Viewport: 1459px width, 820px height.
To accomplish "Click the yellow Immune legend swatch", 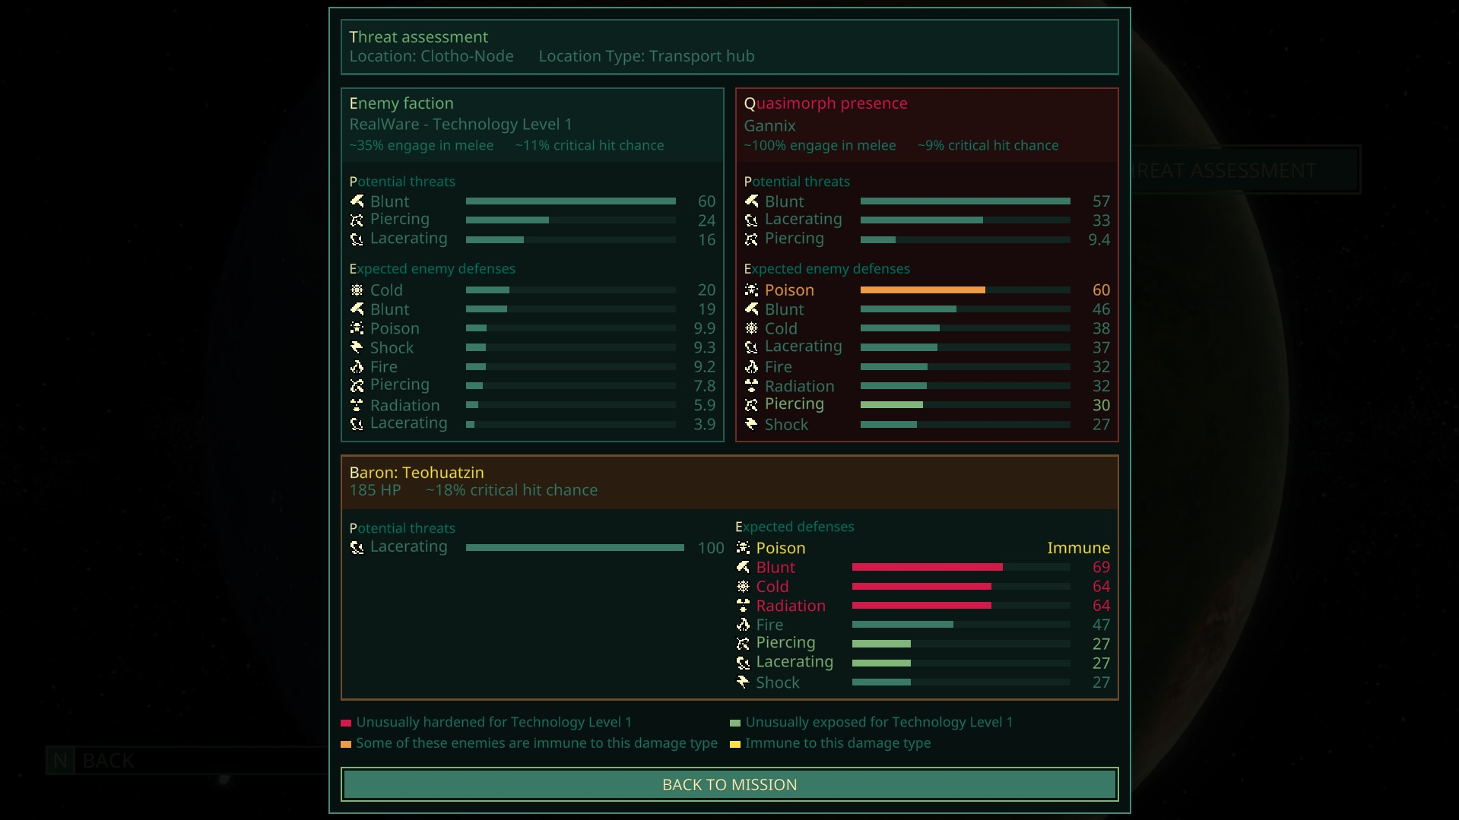I will (x=735, y=744).
